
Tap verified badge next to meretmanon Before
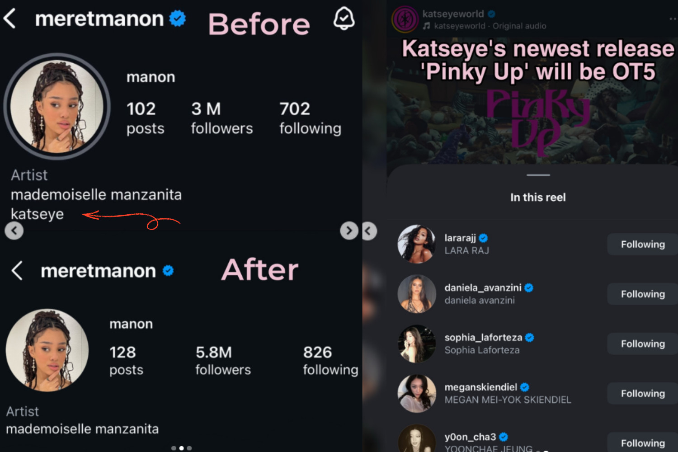click(177, 19)
